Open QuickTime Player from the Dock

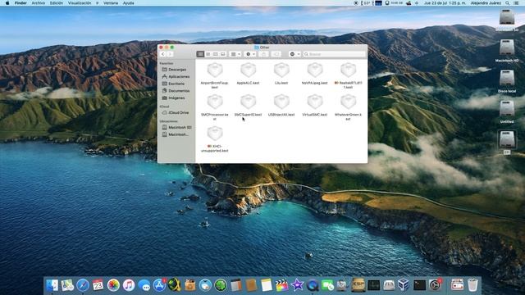[x=313, y=285]
